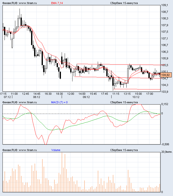Image resolution: width=173 pixels, height=196 pixels.
Task: Click the 14:45 time axis label
Action: tap(37, 94)
